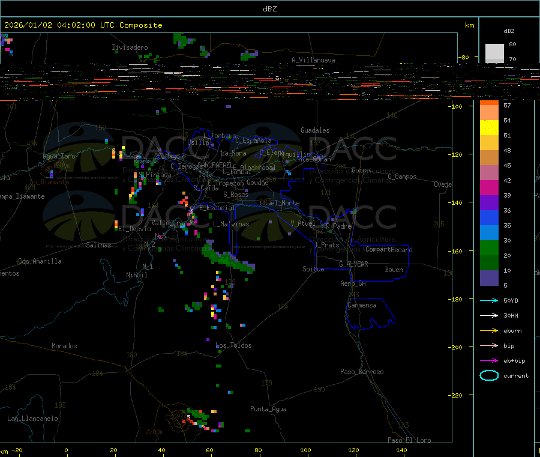This screenshot has width=540, height=457.
Task: Click the UTC Composite timestamp text
Action: (83, 25)
